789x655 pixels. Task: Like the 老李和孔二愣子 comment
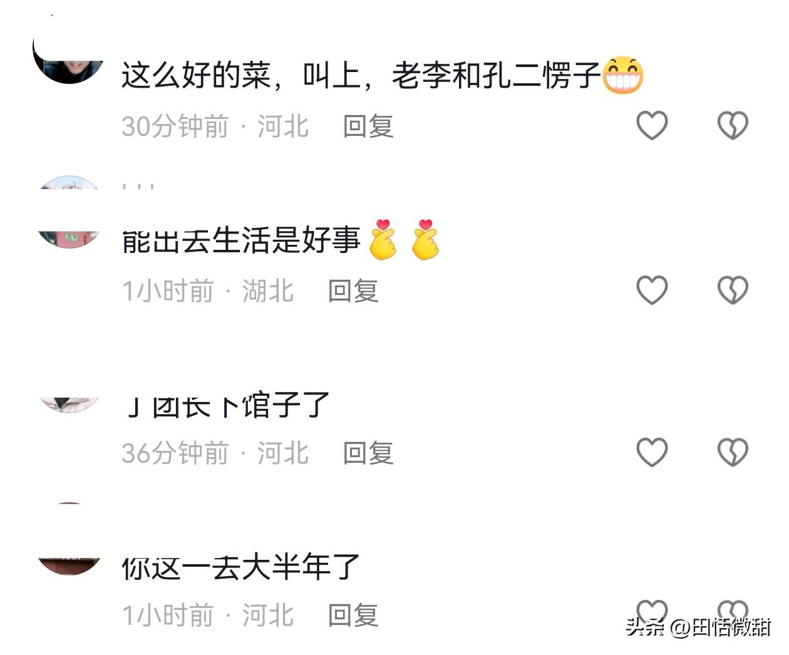click(652, 125)
